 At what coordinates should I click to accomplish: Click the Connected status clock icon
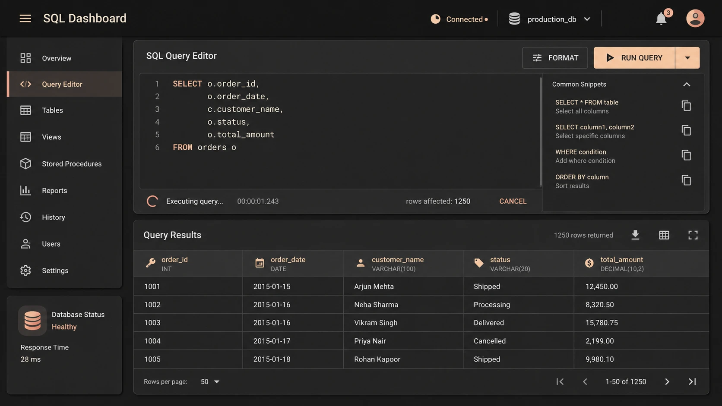(436, 19)
